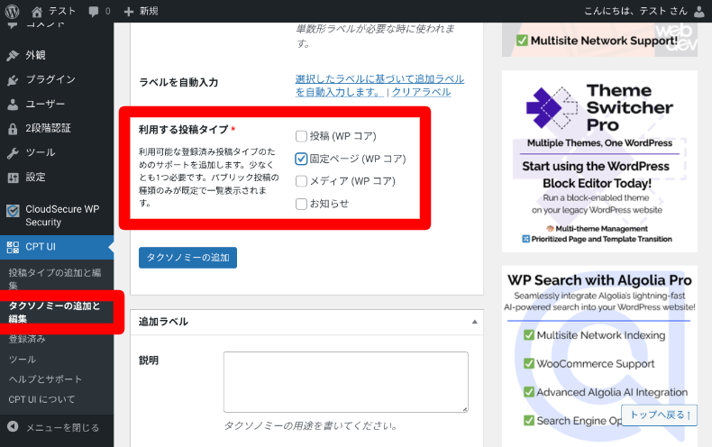Image resolution: width=712 pixels, height=447 pixels.
Task: Click the auto-fill labels link
Action: point(379,86)
